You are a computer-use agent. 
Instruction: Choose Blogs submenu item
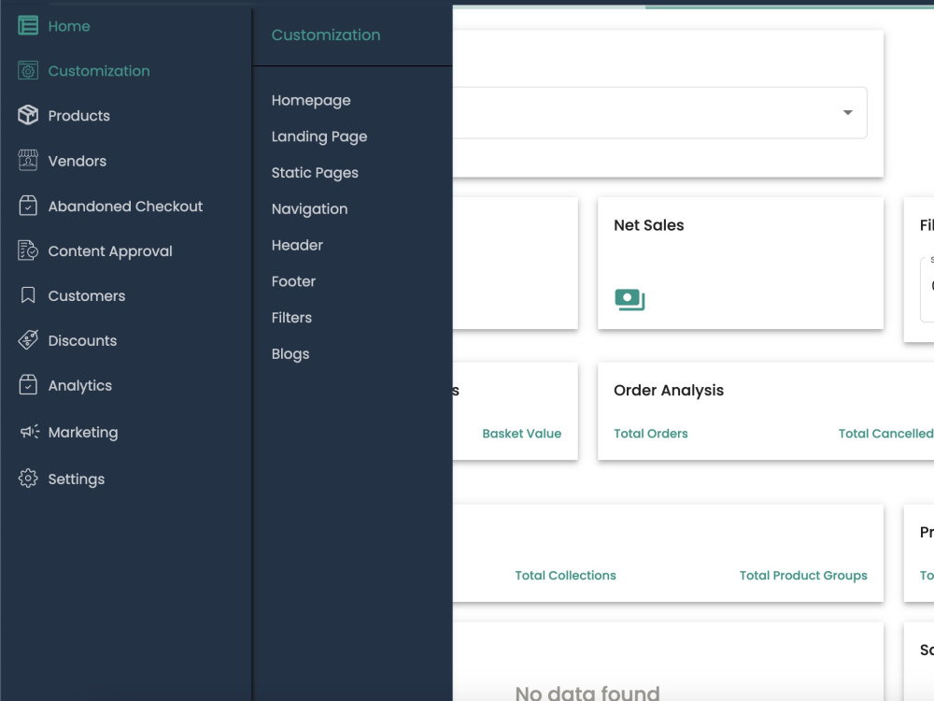click(x=290, y=354)
